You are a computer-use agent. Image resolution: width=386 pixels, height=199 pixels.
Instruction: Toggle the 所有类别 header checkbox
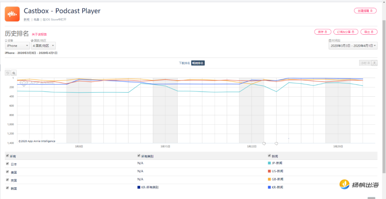[x=139, y=156]
